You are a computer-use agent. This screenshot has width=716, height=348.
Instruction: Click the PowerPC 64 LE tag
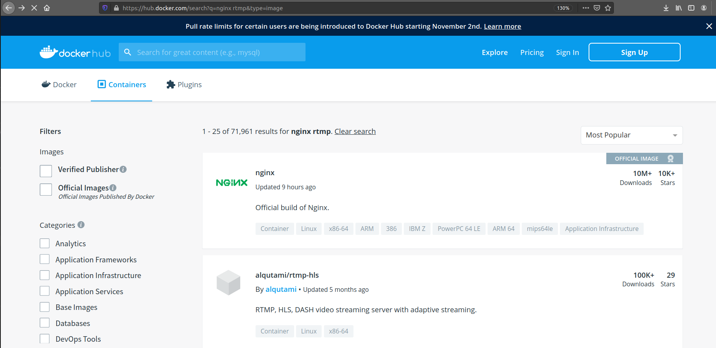[x=459, y=229]
